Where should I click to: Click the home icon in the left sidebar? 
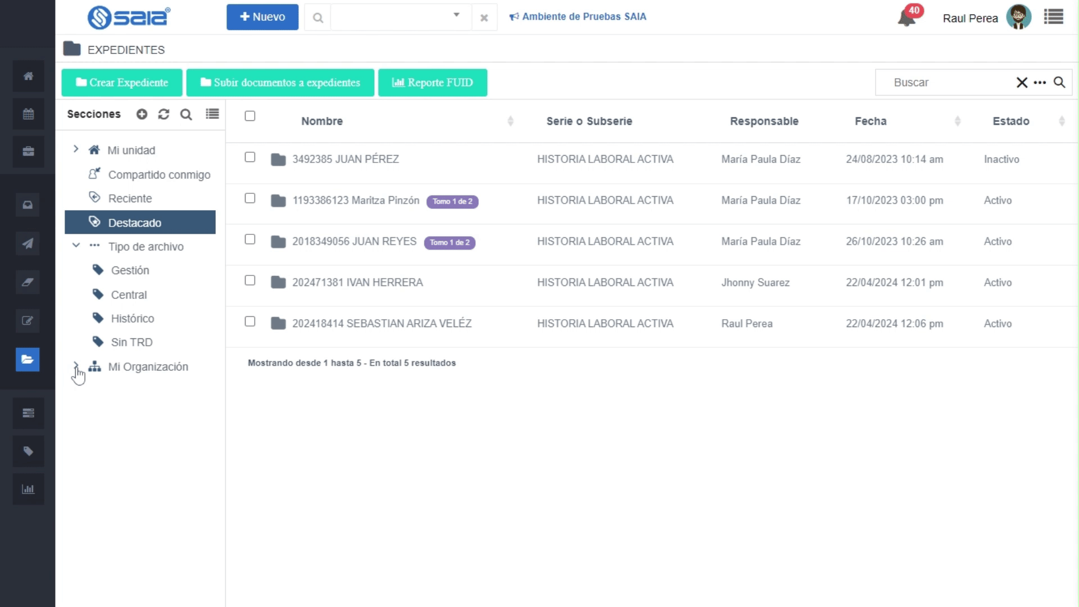(x=28, y=76)
